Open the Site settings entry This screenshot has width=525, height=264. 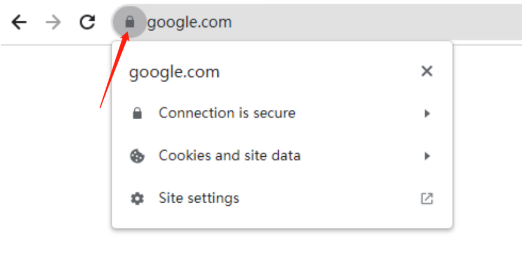(282, 199)
